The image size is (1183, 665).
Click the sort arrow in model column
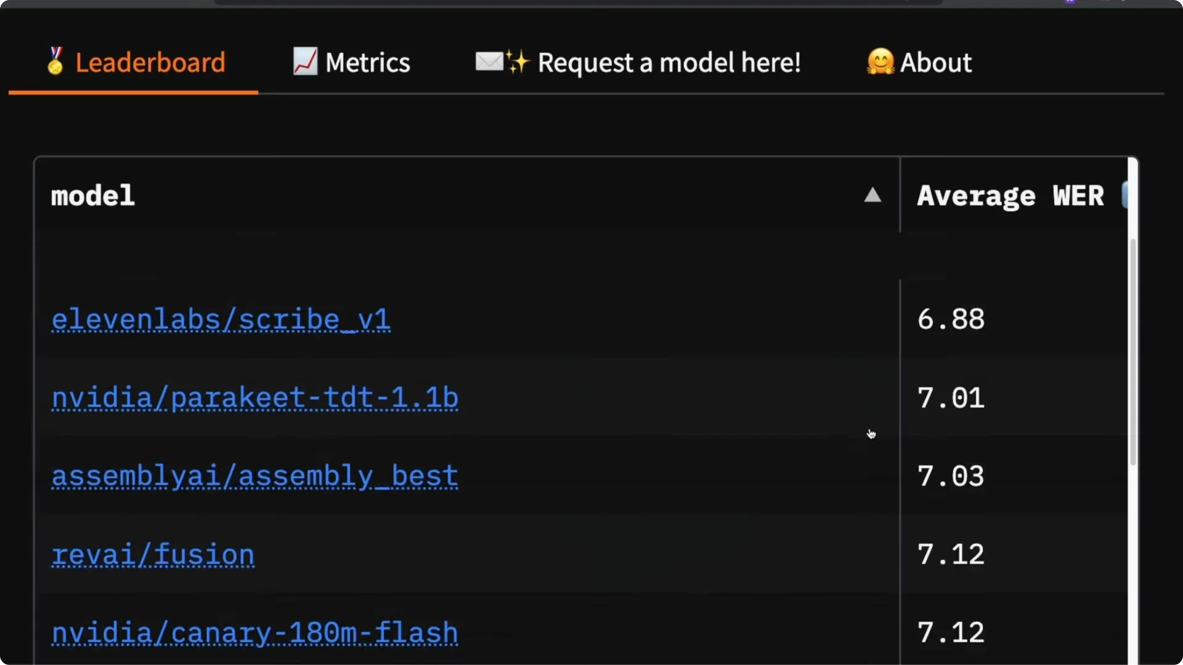(872, 196)
